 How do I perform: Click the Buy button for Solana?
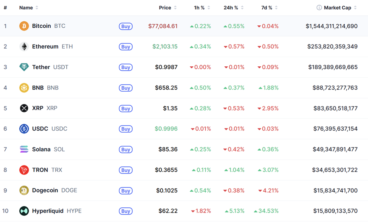click(x=126, y=149)
